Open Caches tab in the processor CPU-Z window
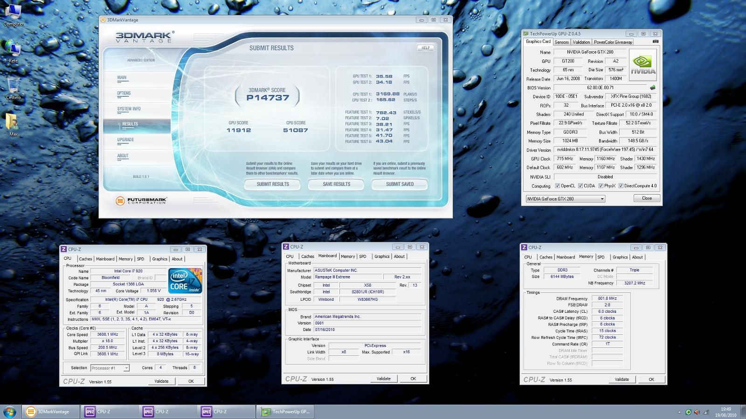 click(x=85, y=259)
